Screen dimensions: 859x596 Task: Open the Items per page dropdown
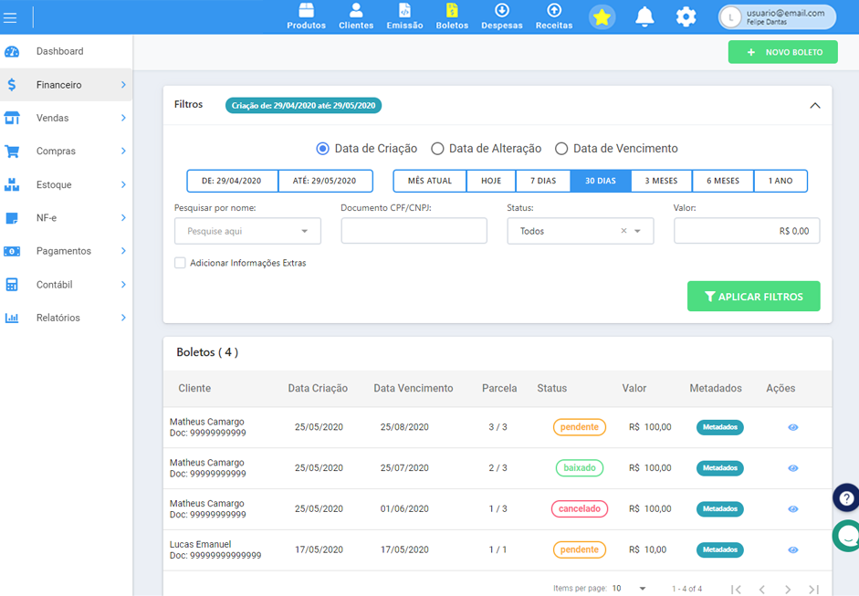pos(629,589)
